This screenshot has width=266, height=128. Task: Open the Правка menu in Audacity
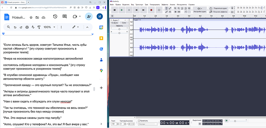118,5
